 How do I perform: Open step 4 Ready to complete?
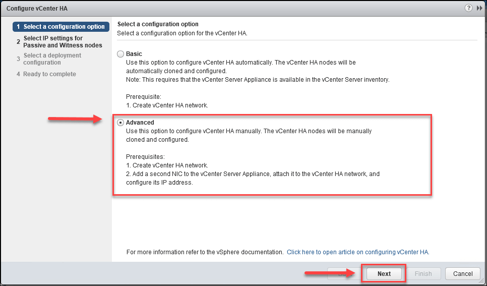[x=46, y=74]
